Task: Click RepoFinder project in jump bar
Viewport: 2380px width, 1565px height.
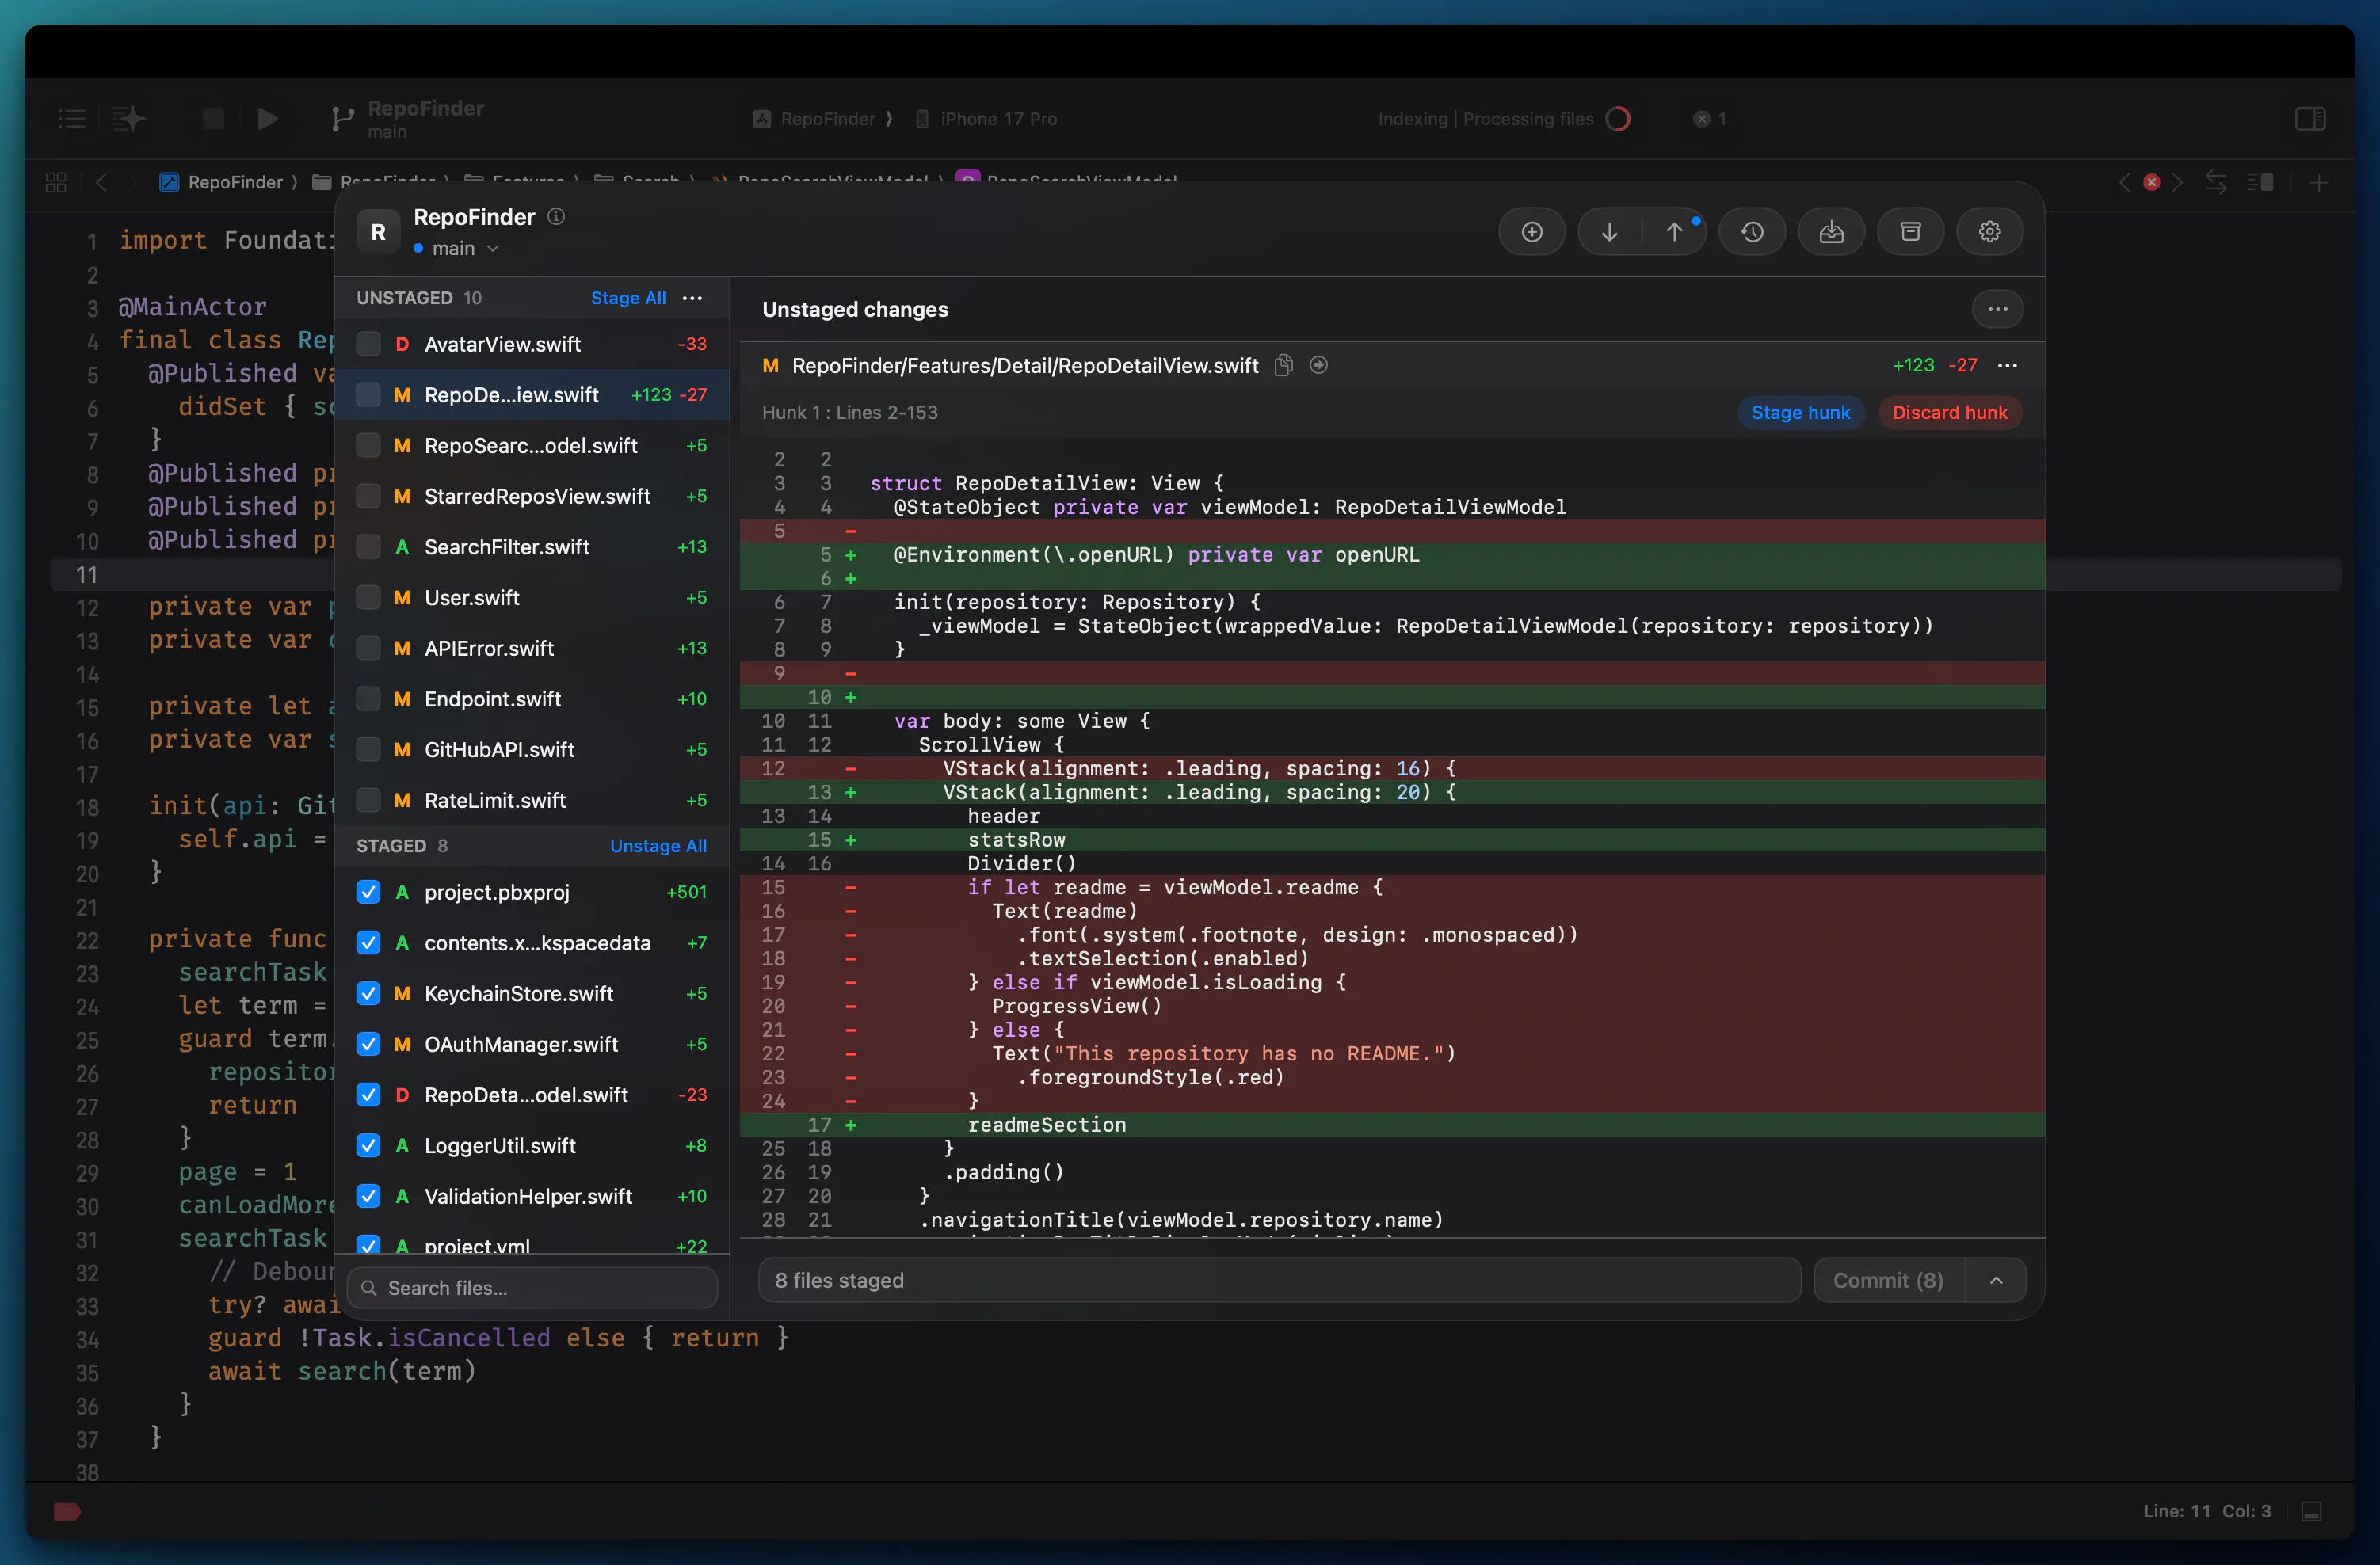Action: (x=222, y=182)
